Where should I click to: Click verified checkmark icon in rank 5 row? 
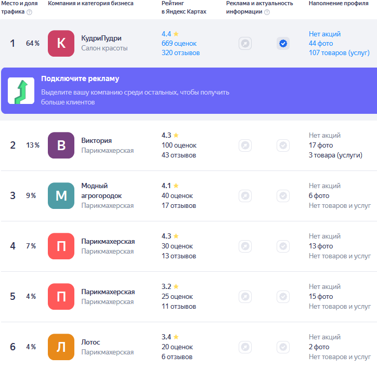tap(283, 297)
